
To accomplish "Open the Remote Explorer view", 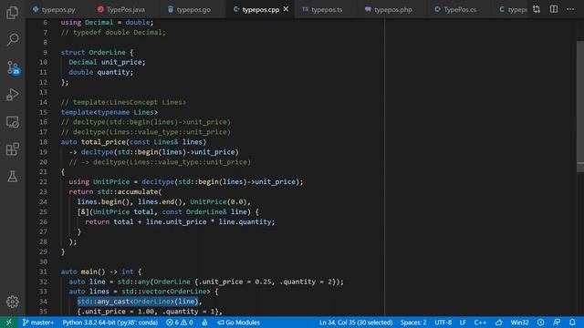I will [x=12, y=122].
